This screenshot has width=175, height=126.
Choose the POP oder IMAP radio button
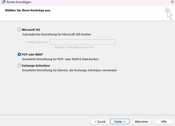click(19, 54)
